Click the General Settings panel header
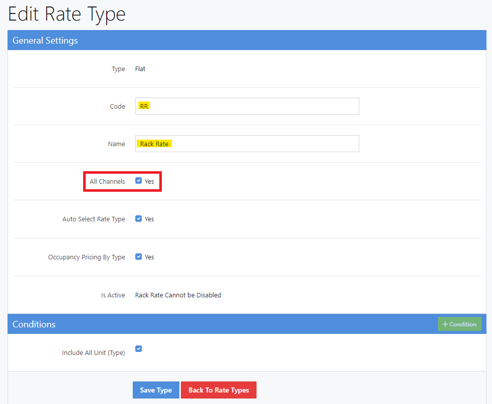 (45, 40)
